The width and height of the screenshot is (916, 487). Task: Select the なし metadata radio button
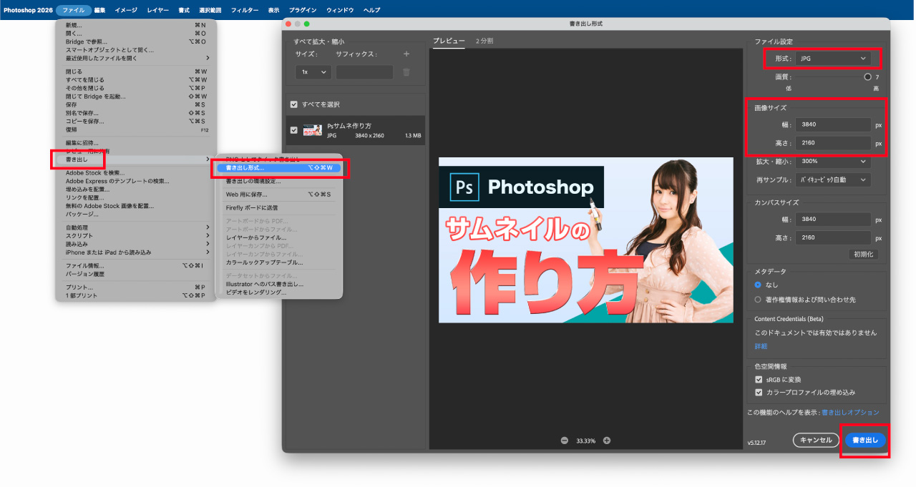(759, 285)
